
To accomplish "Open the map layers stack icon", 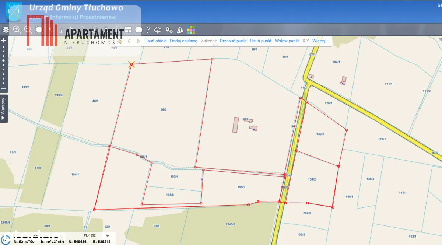I will [6, 29].
